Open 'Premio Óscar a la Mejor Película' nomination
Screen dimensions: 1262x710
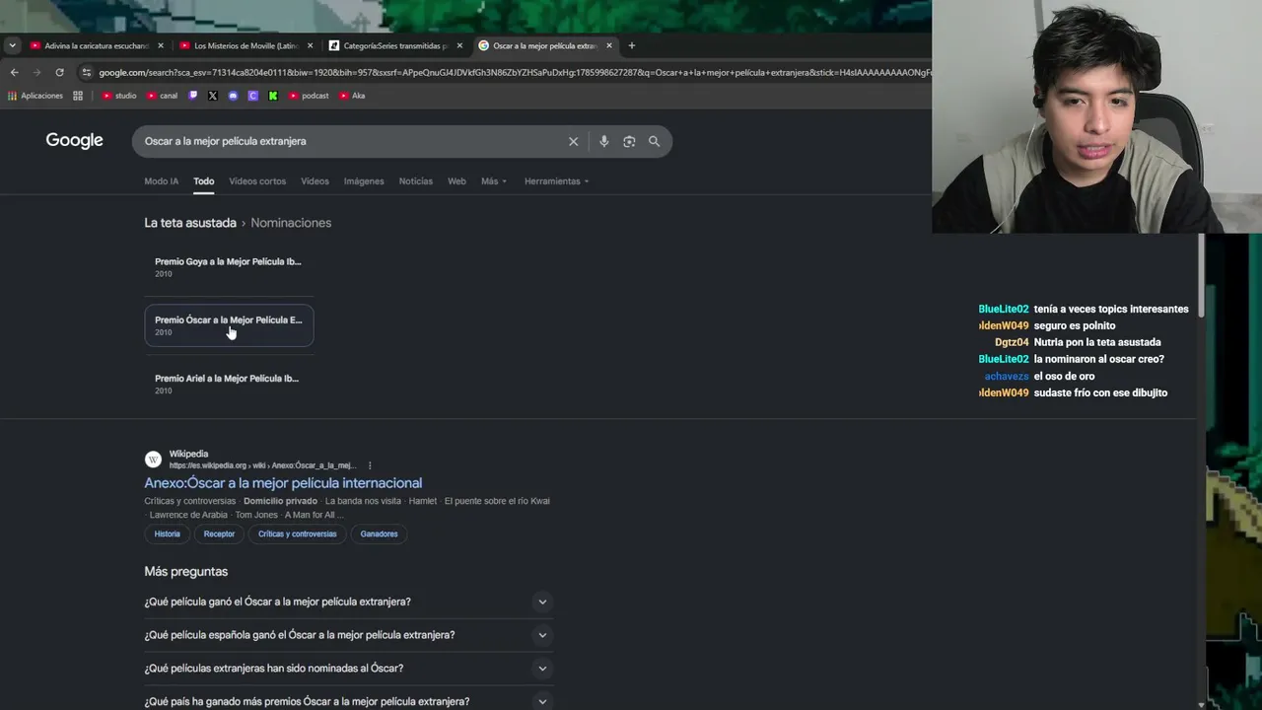click(x=229, y=325)
